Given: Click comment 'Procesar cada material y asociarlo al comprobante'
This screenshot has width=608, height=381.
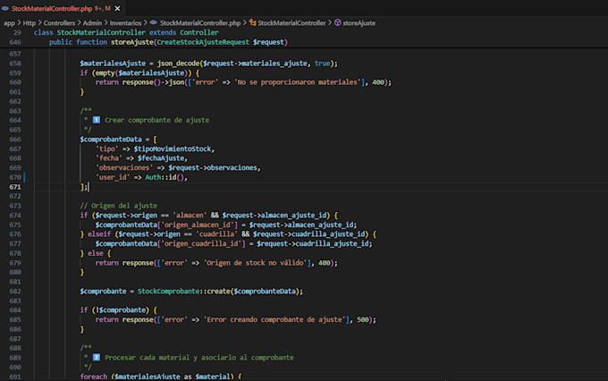Looking at the screenshot, I should point(199,358).
